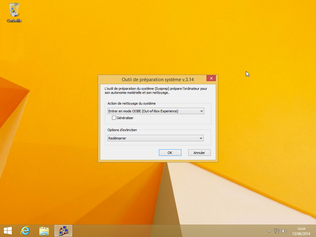Confirm with the OK button
The width and height of the screenshot is (316, 237).
pyautogui.click(x=170, y=153)
